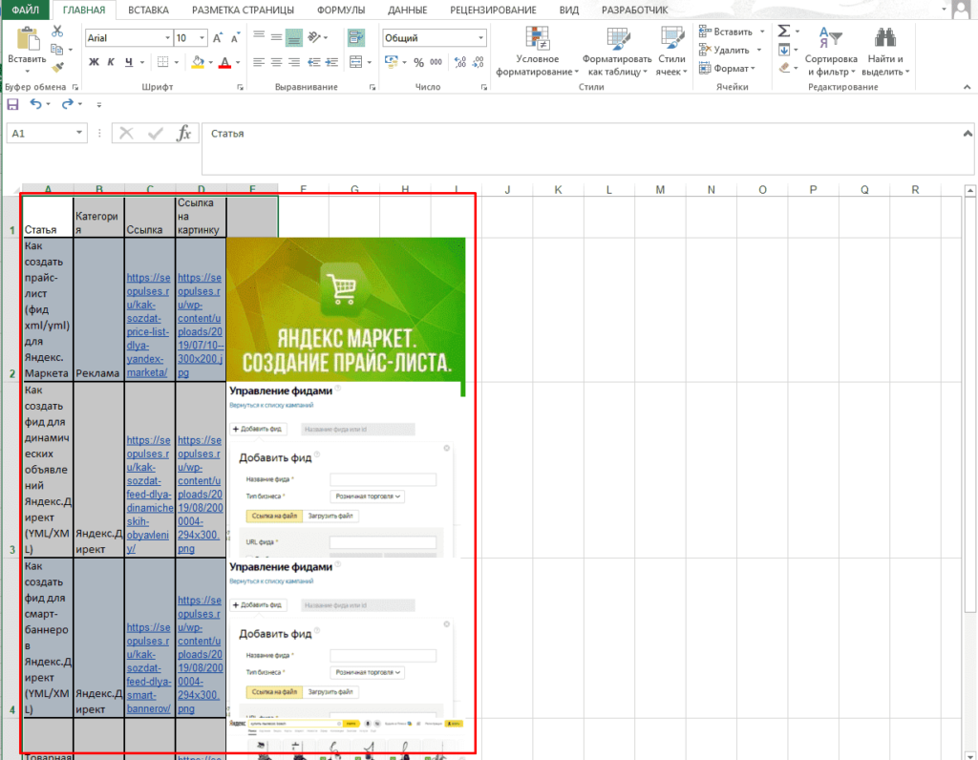Open kak-sozdat-feed-dlya-dinamicheskih link in row 3
The height and width of the screenshot is (760, 978).
coord(150,495)
